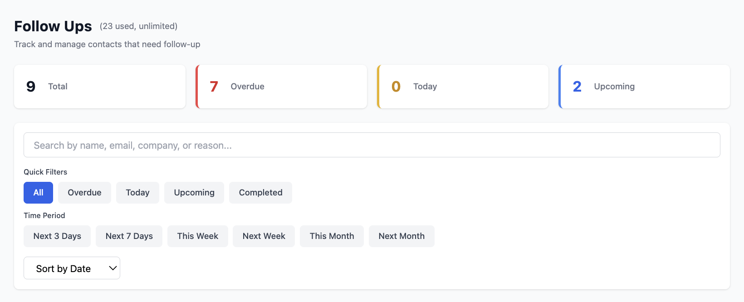Show only Completed follow-ups
The height and width of the screenshot is (302, 744).
pos(260,192)
